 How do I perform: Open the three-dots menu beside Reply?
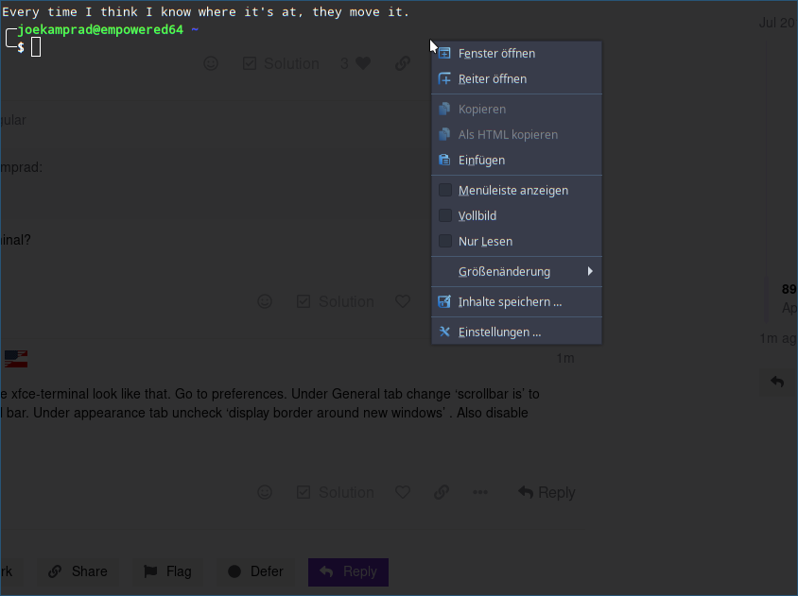point(480,492)
